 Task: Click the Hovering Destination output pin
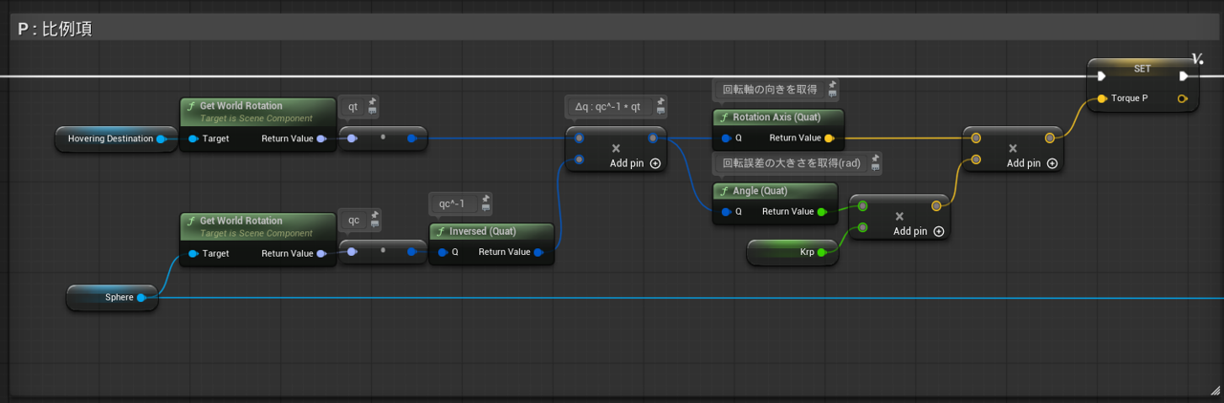point(161,138)
